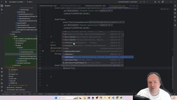Open springboot-cucumber project dropdown
The height and width of the screenshot is (100, 177).
(17, 2)
